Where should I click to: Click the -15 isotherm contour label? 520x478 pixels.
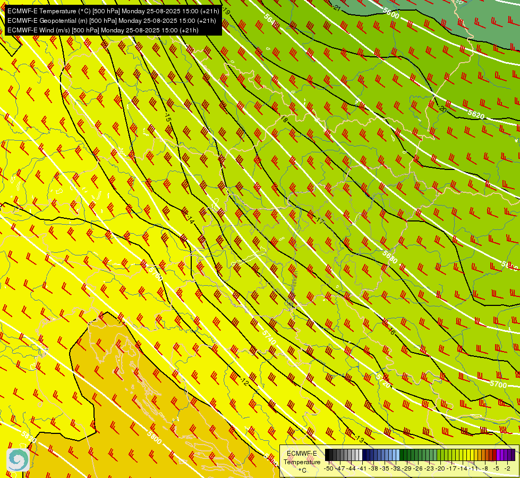[x=167, y=117]
